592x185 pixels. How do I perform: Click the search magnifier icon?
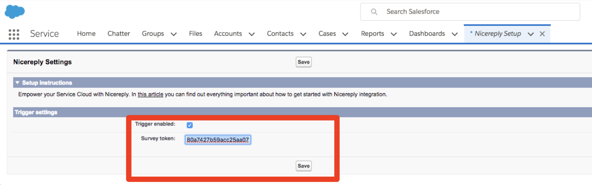[x=374, y=12]
